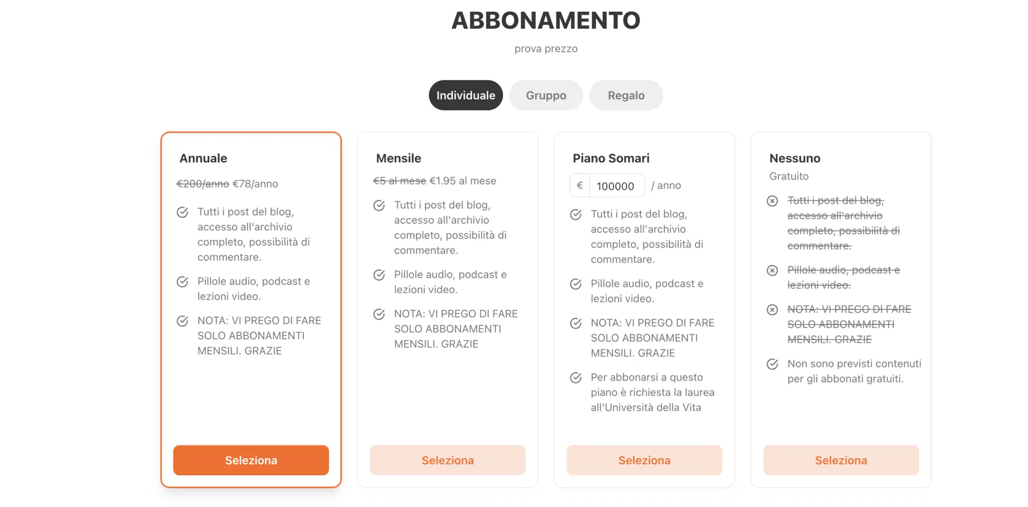Open the Individuale subscription tab
Viewport: 1028px width, 507px height.
[465, 95]
